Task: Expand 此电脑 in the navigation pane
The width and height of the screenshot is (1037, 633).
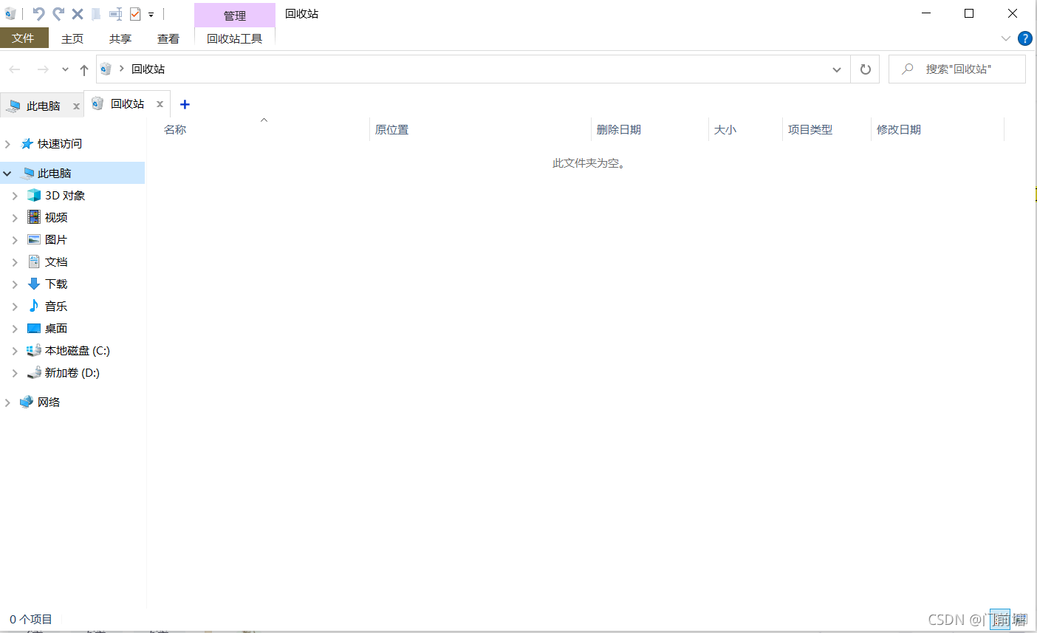Action: point(7,172)
